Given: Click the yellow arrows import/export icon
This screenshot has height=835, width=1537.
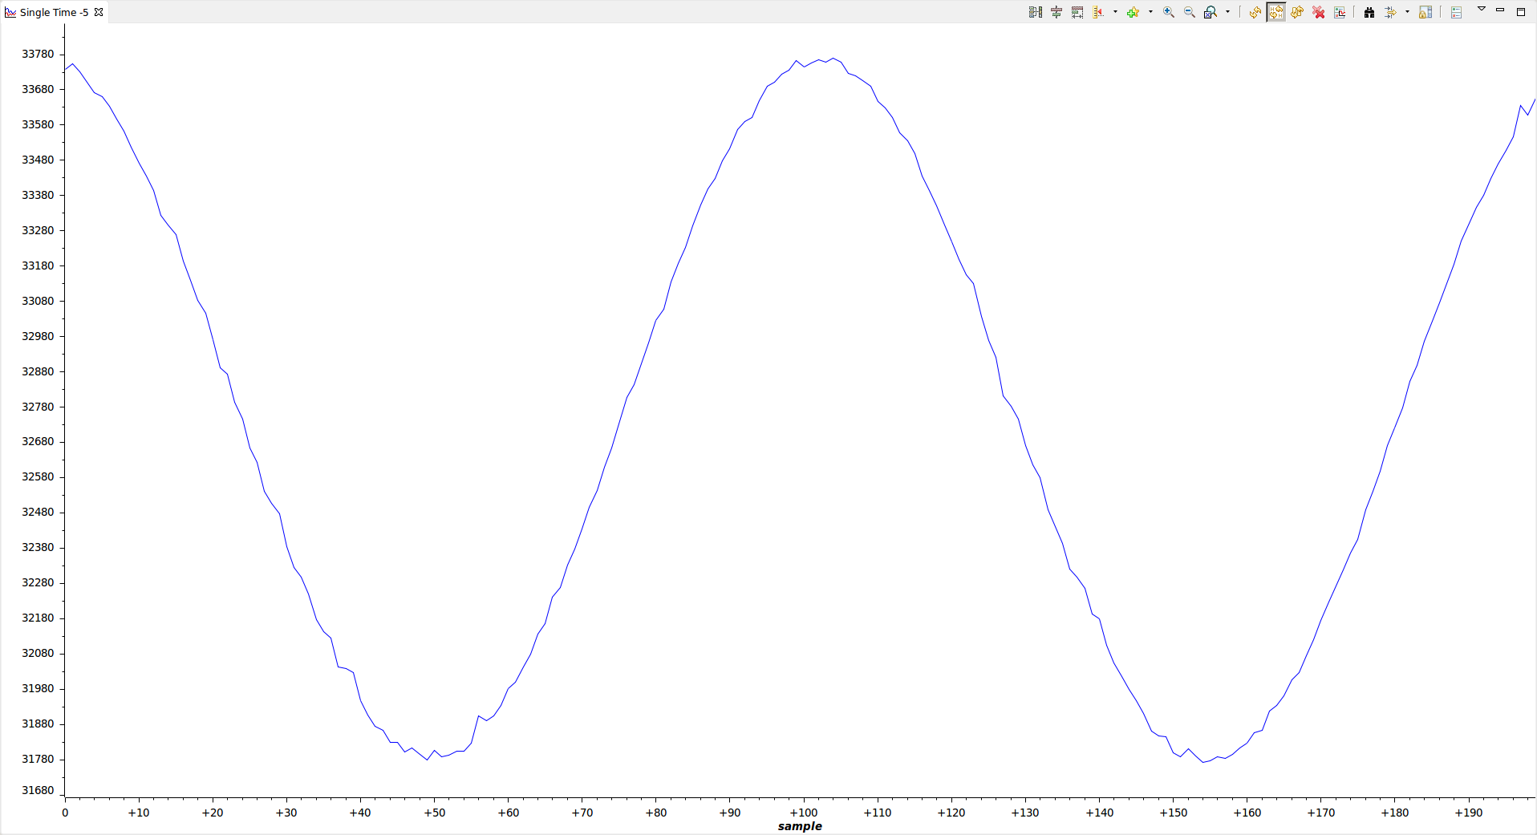Looking at the screenshot, I should (x=1390, y=12).
